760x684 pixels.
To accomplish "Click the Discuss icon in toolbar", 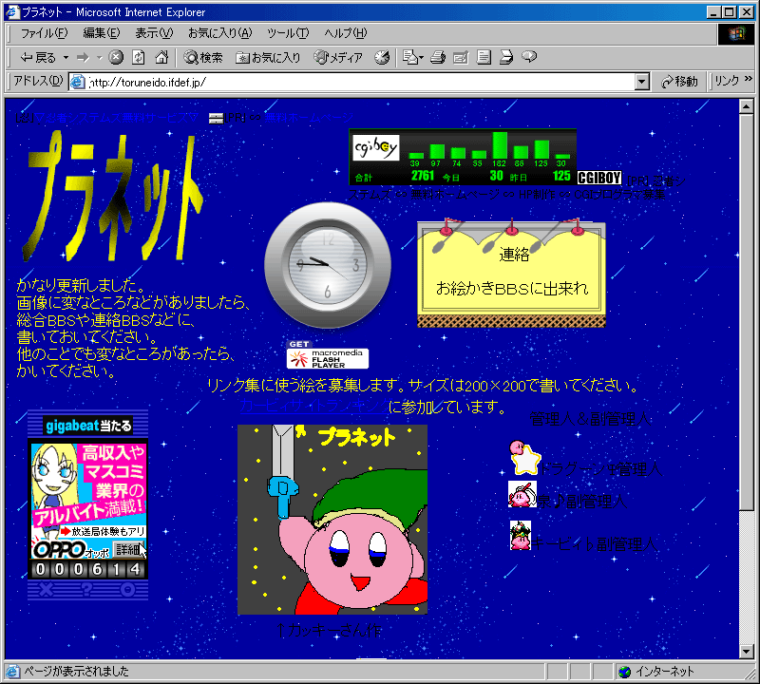I will click(x=484, y=58).
